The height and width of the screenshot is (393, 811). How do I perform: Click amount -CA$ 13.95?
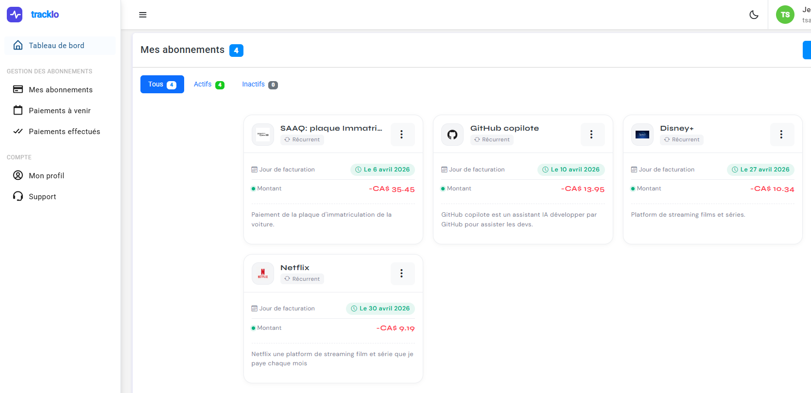[583, 189]
